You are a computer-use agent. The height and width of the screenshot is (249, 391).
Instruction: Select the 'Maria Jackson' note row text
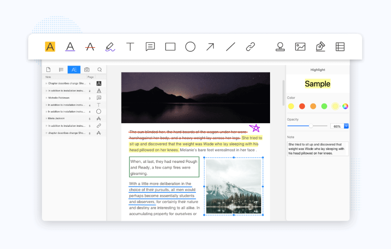[56, 118]
